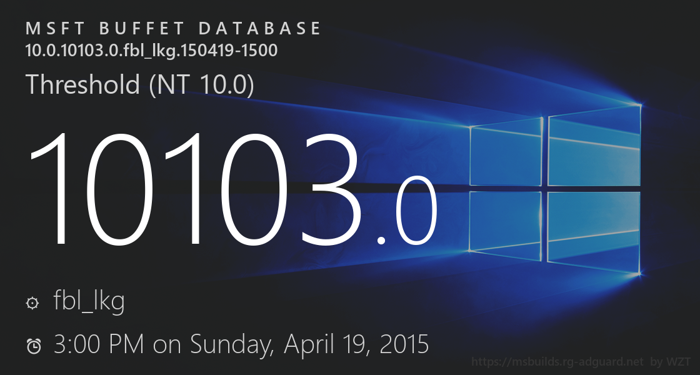Click the word Sunday in the date line
The width and height of the screenshot is (700, 375).
point(231,344)
